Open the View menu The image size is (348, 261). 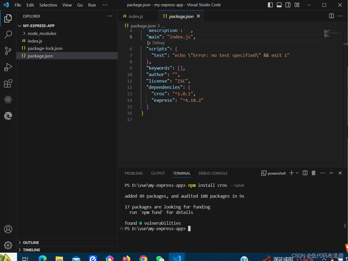(x=67, y=5)
